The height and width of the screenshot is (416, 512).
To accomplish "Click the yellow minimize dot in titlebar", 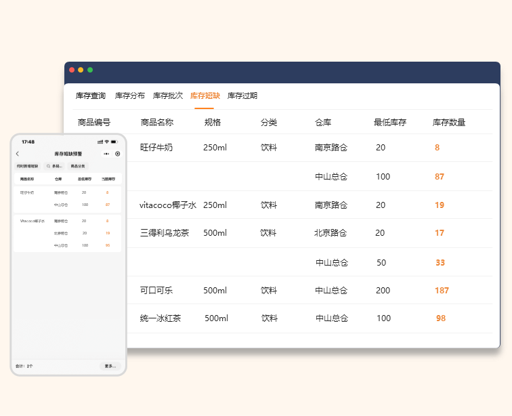I will pos(81,70).
